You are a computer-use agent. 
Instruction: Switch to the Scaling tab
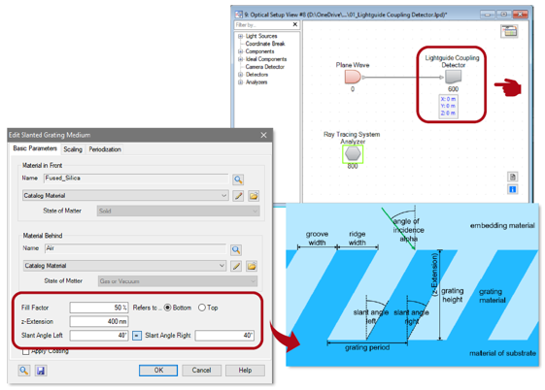(x=73, y=149)
